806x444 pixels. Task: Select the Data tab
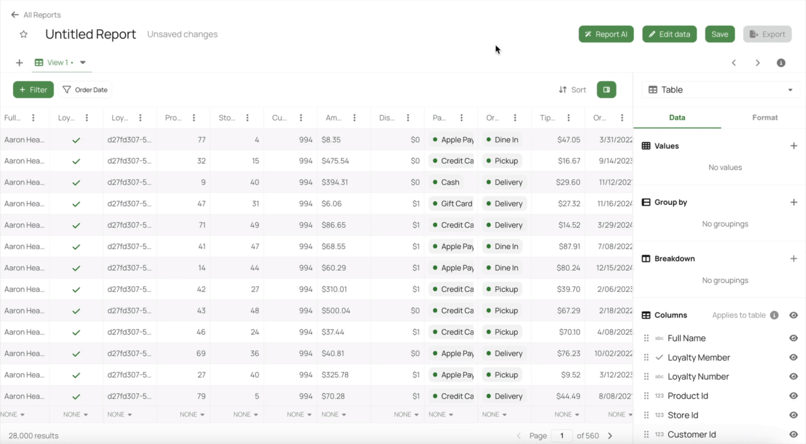tap(677, 118)
